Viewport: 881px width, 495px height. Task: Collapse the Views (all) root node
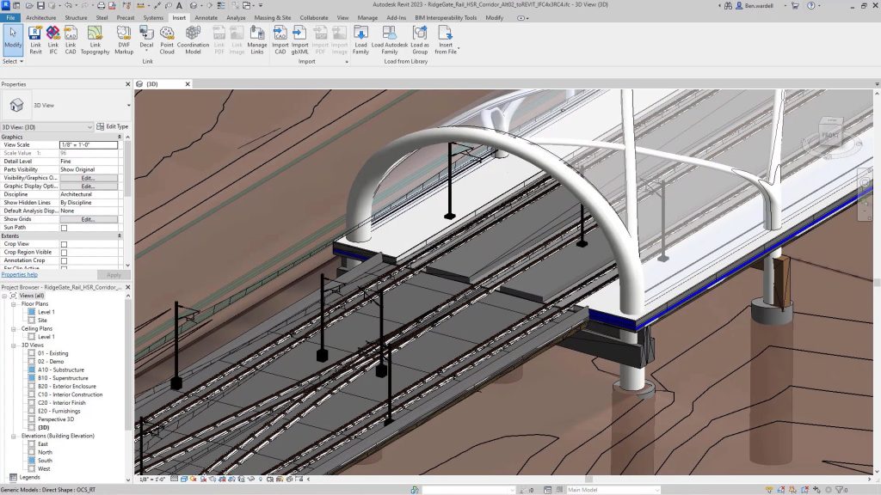(x=4, y=296)
